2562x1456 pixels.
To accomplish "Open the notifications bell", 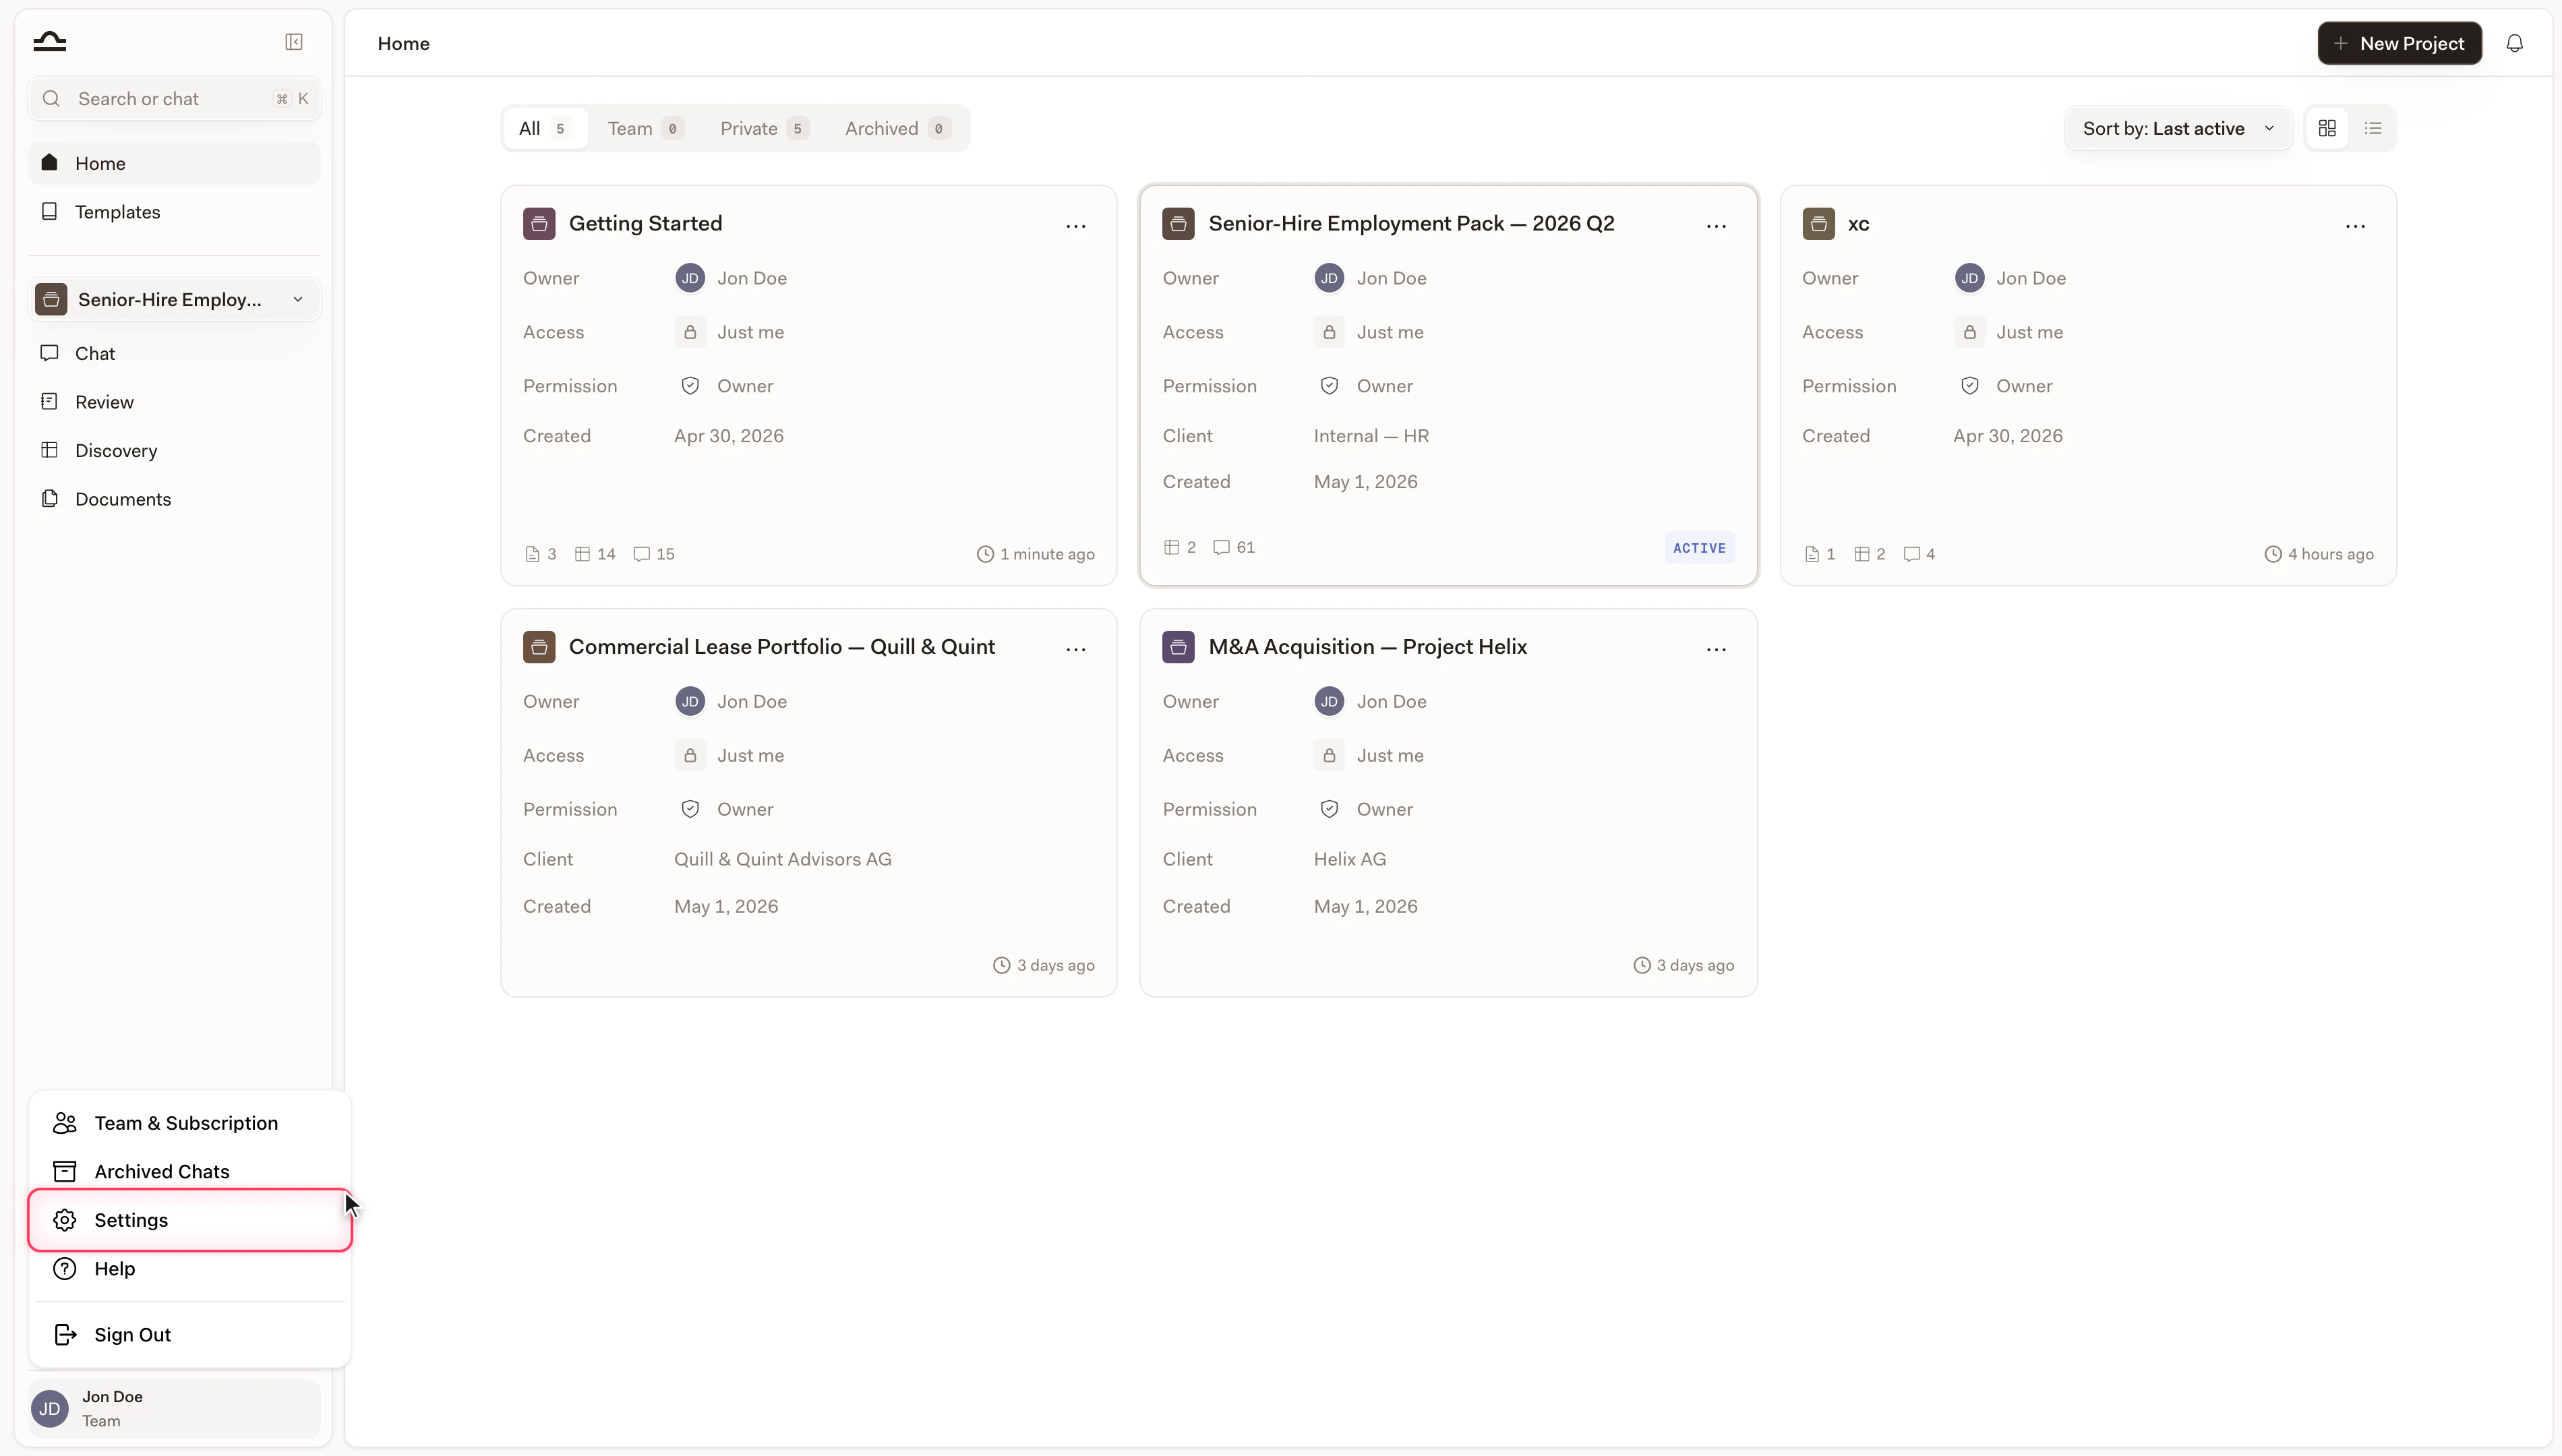I will coord(2514,43).
